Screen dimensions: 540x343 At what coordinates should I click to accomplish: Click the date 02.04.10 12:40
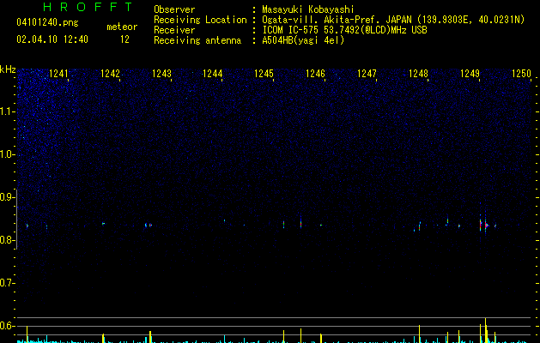pos(52,39)
